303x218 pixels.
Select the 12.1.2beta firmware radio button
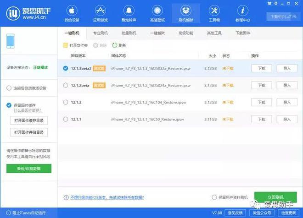click(x=66, y=85)
